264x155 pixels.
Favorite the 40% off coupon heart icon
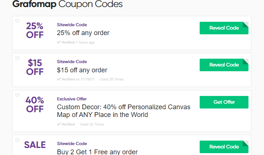tap(17, 95)
